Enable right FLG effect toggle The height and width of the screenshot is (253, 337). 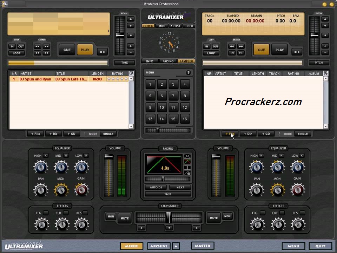tap(263, 213)
